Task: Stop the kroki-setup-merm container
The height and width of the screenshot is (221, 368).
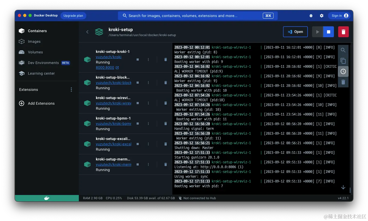Action: click(x=138, y=164)
